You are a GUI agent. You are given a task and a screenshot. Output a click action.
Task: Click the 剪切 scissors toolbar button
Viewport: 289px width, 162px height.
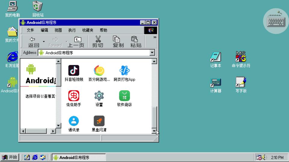98,41
